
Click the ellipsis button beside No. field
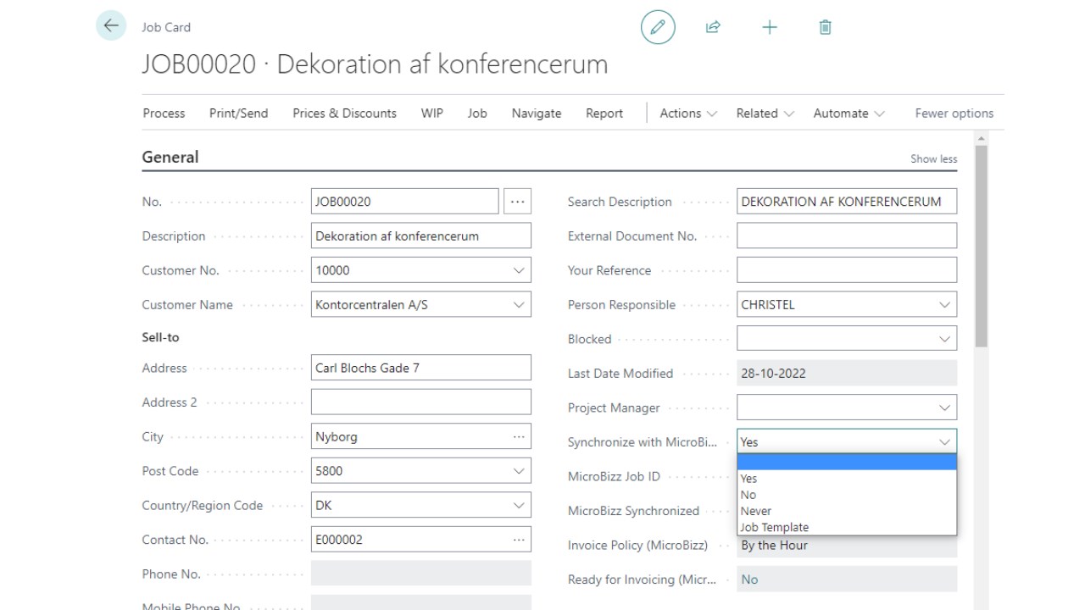click(517, 202)
